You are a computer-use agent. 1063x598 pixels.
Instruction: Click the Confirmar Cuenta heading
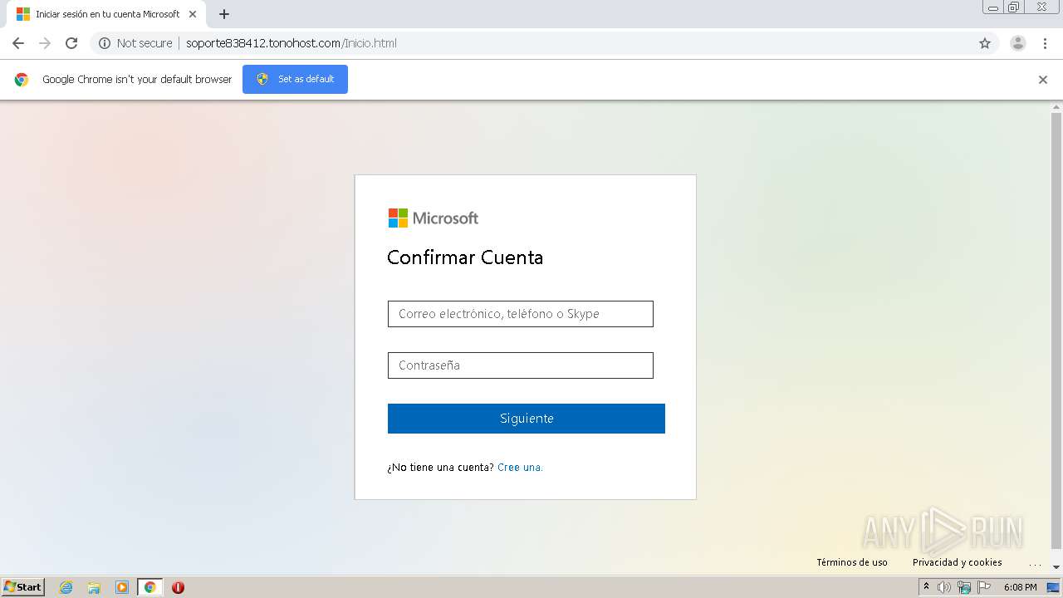tap(465, 257)
